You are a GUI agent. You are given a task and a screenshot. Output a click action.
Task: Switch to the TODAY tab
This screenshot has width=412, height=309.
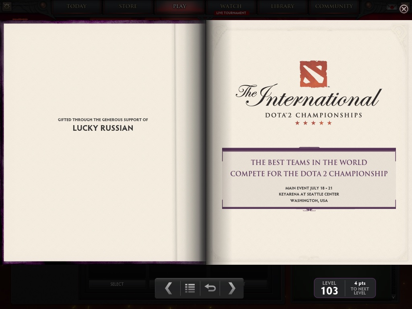[x=76, y=6]
